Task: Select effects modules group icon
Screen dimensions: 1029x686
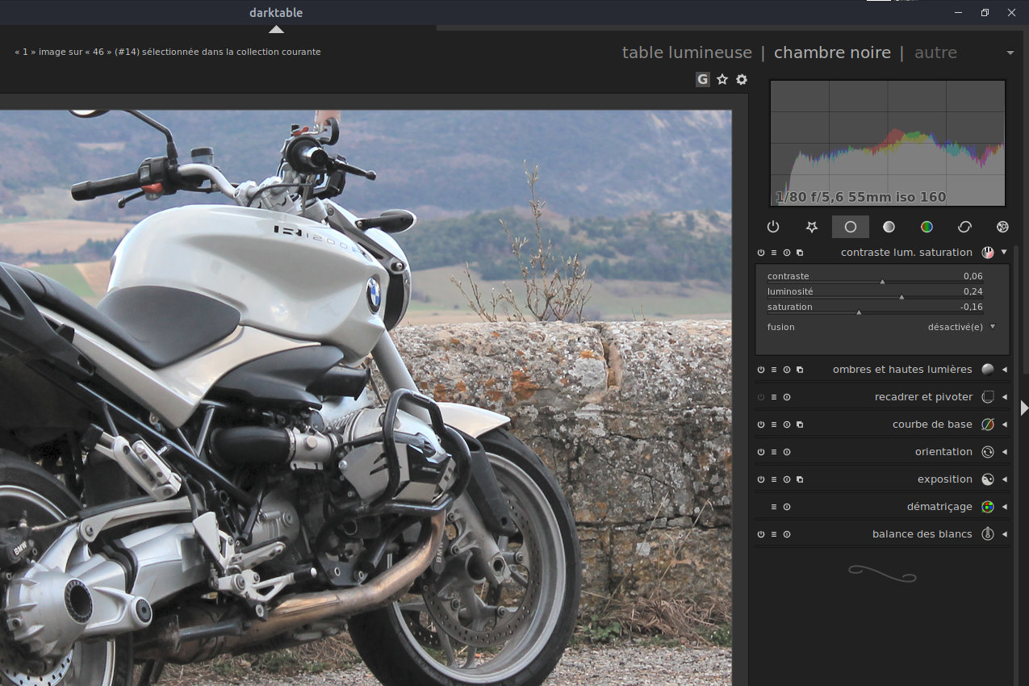Action: pos(1002,227)
